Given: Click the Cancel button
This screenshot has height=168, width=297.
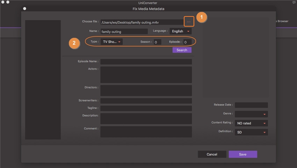Looking at the screenshot, I should point(212,154).
